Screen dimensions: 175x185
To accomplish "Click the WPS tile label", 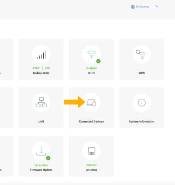I will tap(141, 73).
